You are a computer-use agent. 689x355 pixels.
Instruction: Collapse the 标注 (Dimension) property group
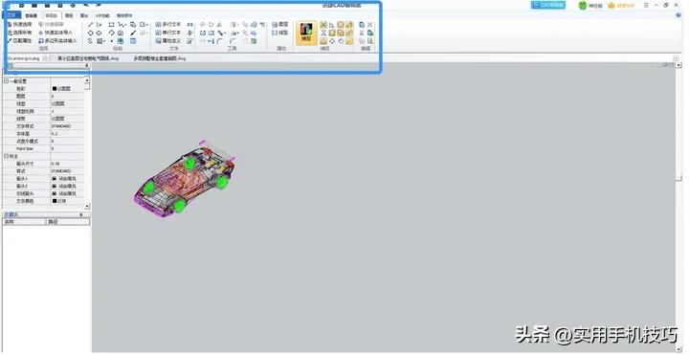coord(6,156)
